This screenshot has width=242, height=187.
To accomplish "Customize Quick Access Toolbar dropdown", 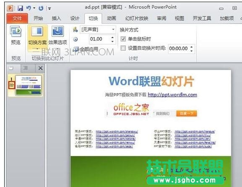I will 49,8.
